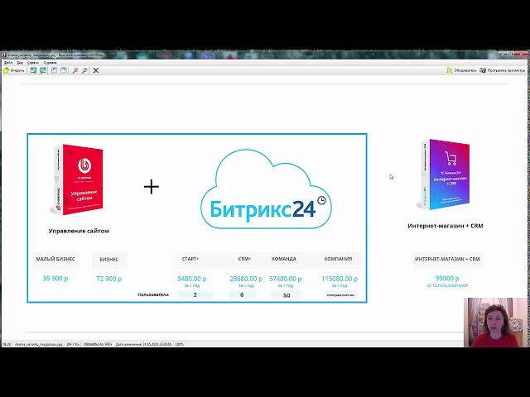Select the КОМАНДА plan header

(x=284, y=259)
